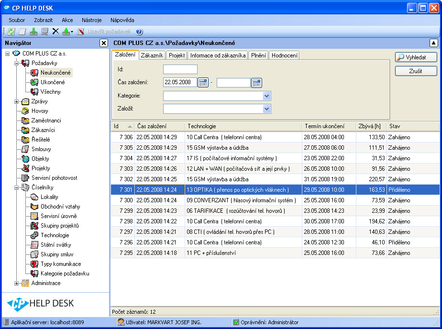Select row 7 299 TARIFIKACE
The height and width of the screenshot is (329, 442).
pyautogui.click(x=275, y=211)
